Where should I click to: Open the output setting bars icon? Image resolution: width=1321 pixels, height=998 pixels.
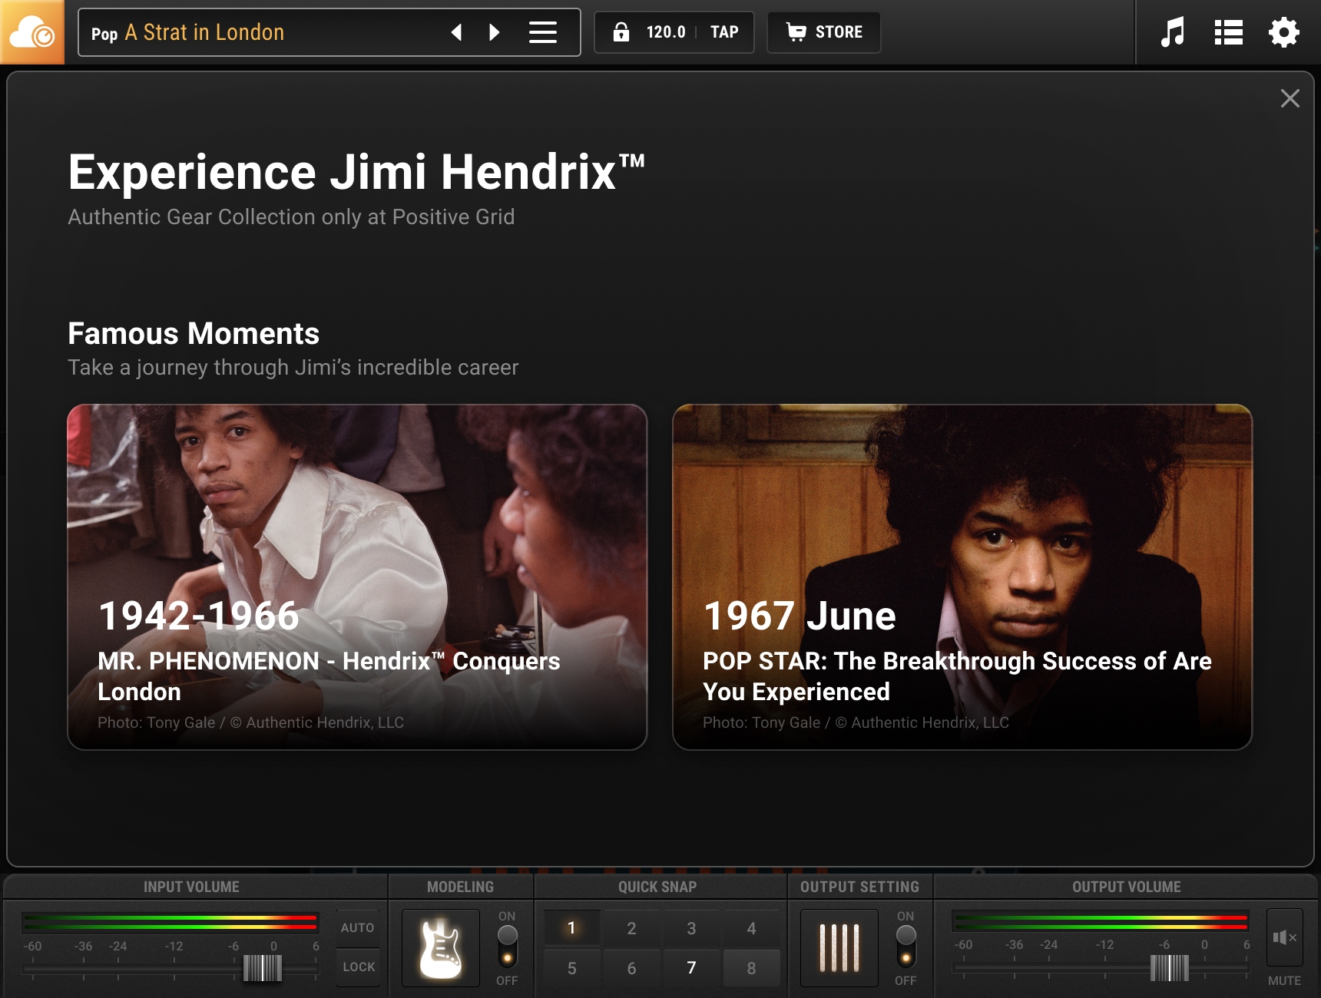tap(839, 948)
